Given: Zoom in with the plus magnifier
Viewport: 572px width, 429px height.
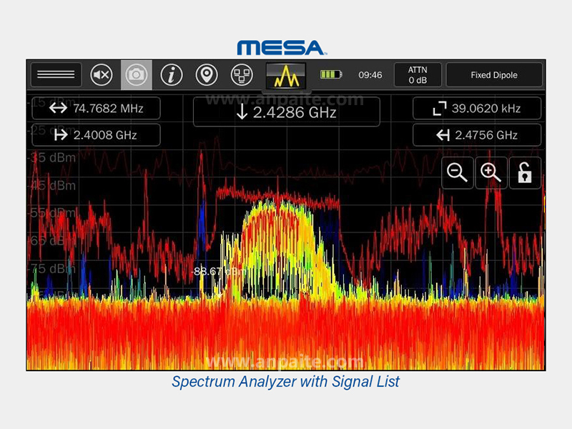Looking at the screenshot, I should pos(490,173).
